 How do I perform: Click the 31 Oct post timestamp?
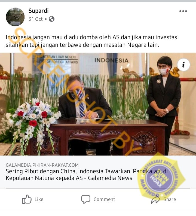tap(35, 19)
